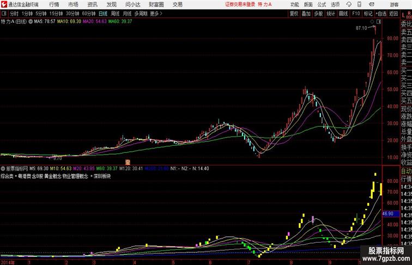Click the +自选 add-to-watchlist button
Screen dimensions: 412x265
pos(381,14)
